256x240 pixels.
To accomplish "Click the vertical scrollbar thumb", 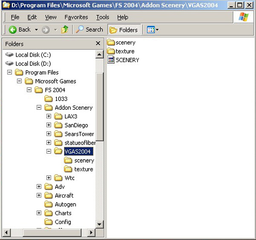I will coord(99,107).
